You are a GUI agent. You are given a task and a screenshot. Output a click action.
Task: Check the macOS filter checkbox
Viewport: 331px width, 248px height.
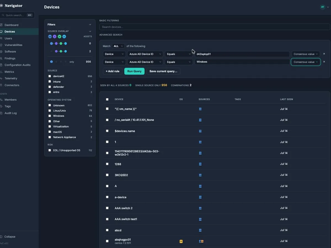(50, 132)
